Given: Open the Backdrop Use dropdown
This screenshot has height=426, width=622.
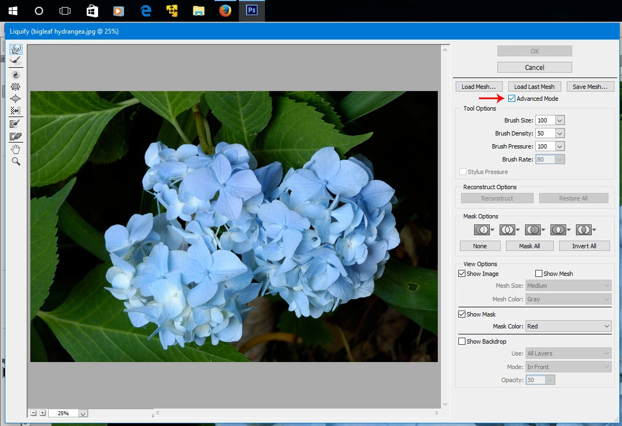Looking at the screenshot, I should point(568,353).
